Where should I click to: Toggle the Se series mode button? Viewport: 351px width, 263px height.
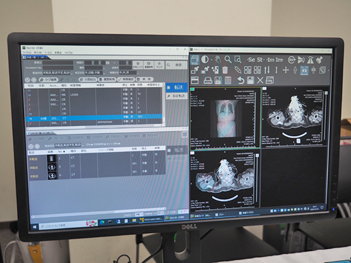[x=252, y=60]
